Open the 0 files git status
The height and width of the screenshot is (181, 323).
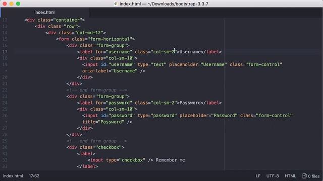(311, 176)
